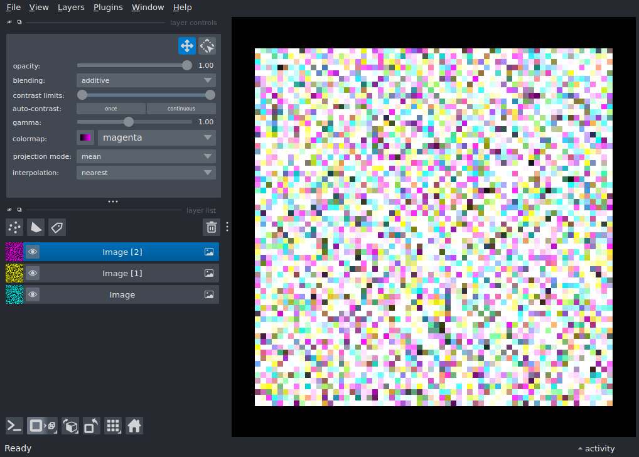Transpose the displayed dimensions
639x457 pixels.
91,426
